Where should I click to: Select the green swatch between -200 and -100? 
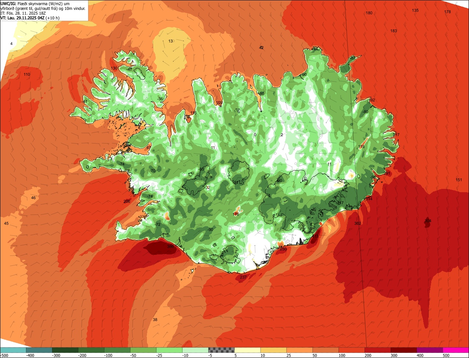[91, 350]
